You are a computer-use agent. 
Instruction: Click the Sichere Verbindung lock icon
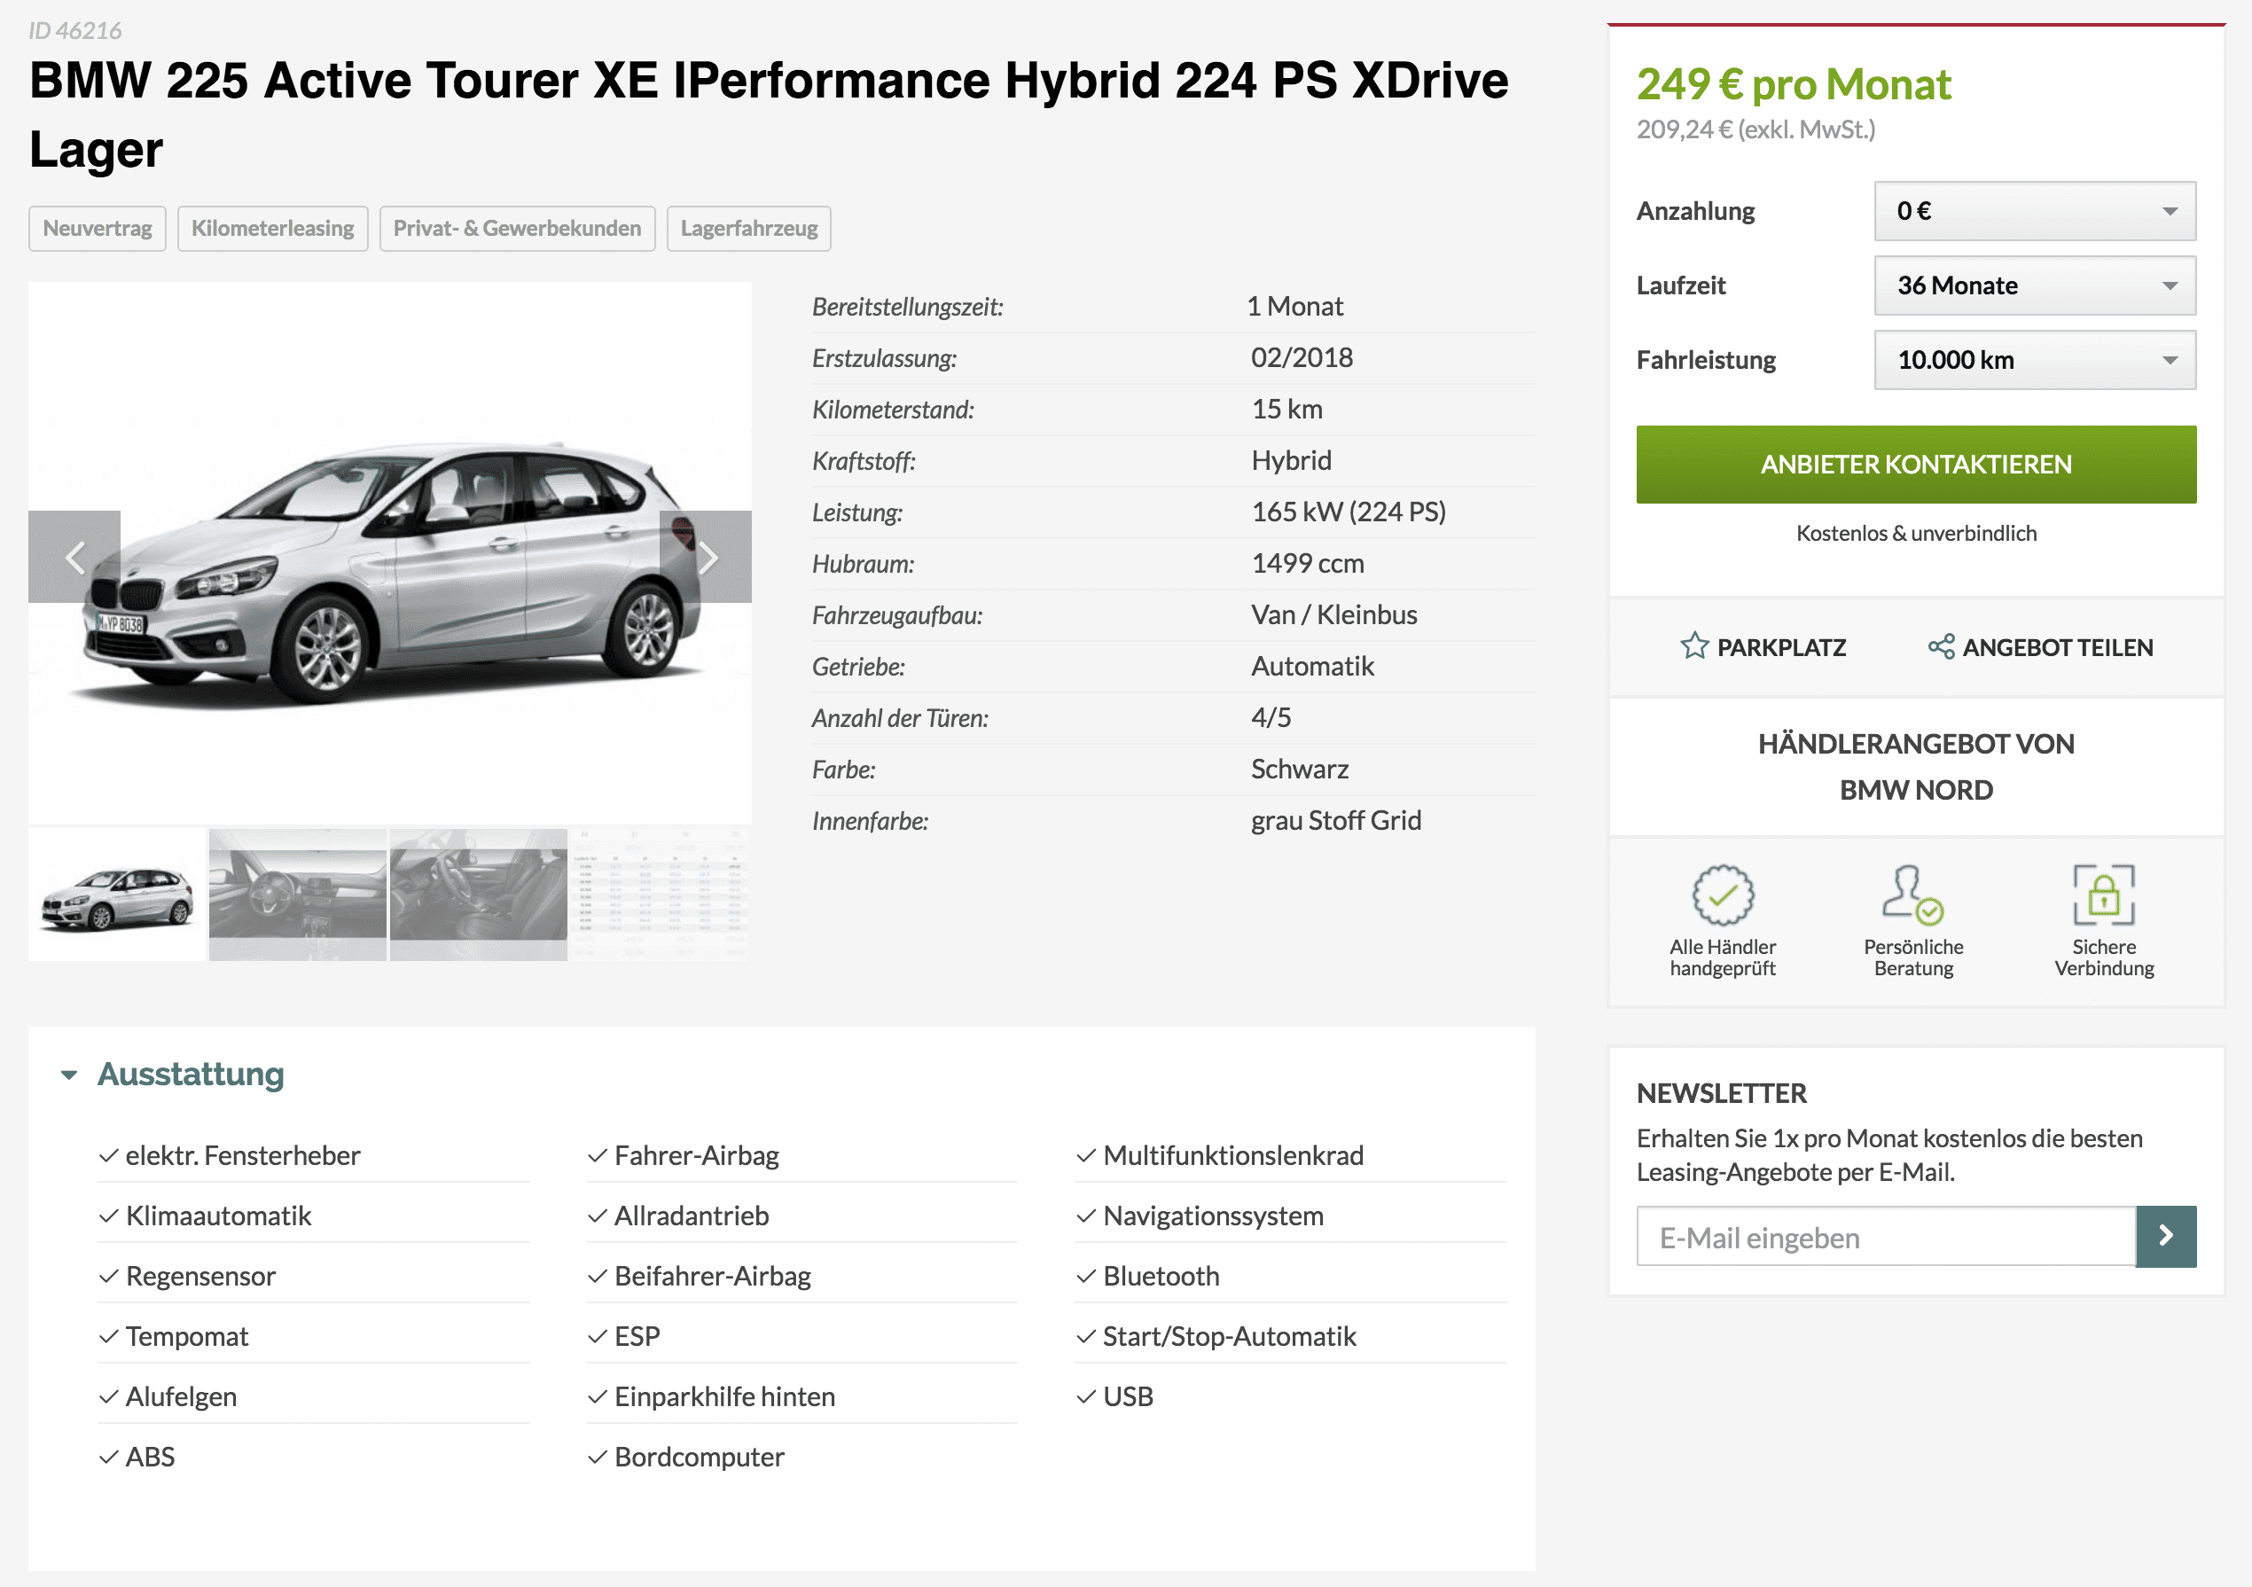(2104, 895)
